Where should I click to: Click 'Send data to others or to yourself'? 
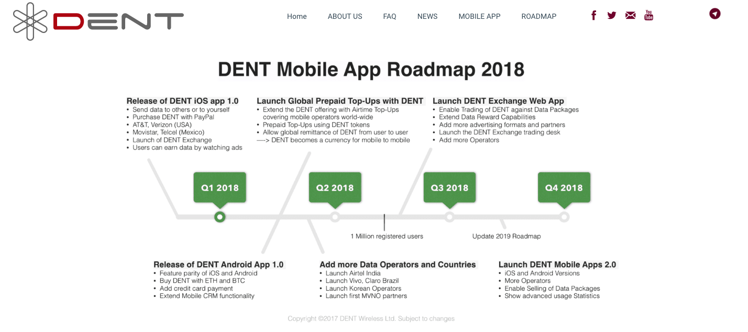click(181, 109)
